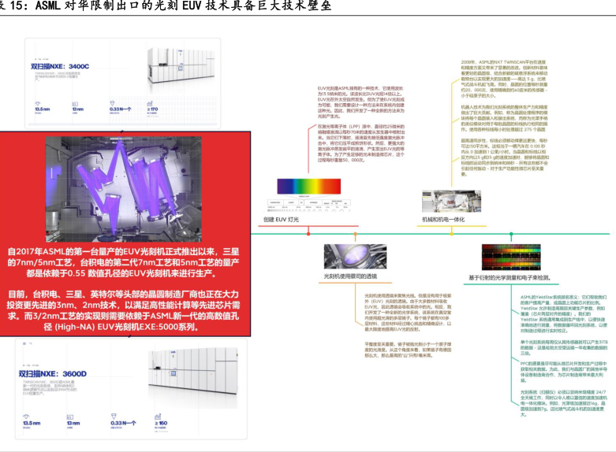Click the green timeline marker dot
The image size is (616, 452).
point(511,234)
